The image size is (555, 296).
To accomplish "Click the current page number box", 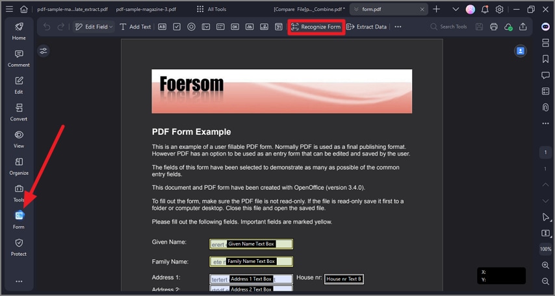I will click(x=545, y=152).
